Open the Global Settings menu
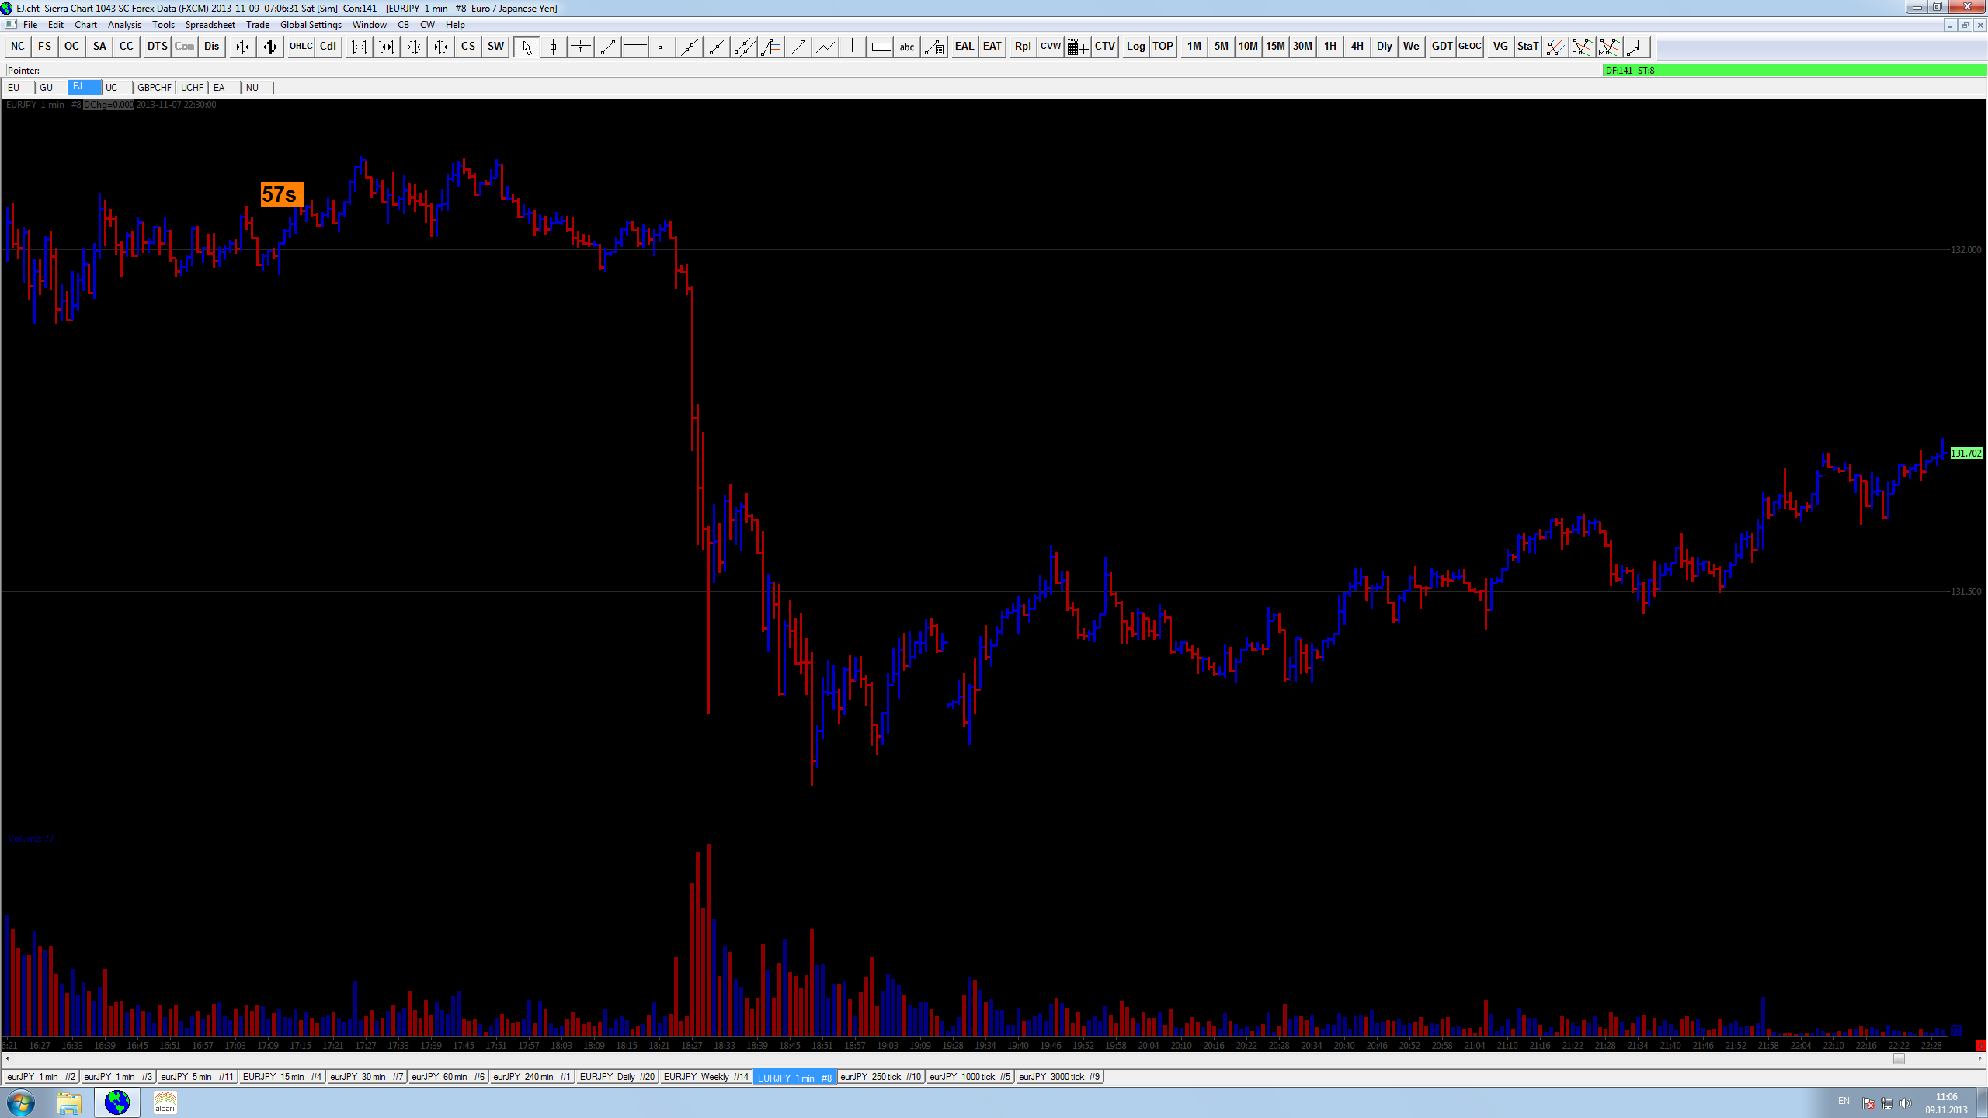The height and width of the screenshot is (1118, 1988). point(311,25)
